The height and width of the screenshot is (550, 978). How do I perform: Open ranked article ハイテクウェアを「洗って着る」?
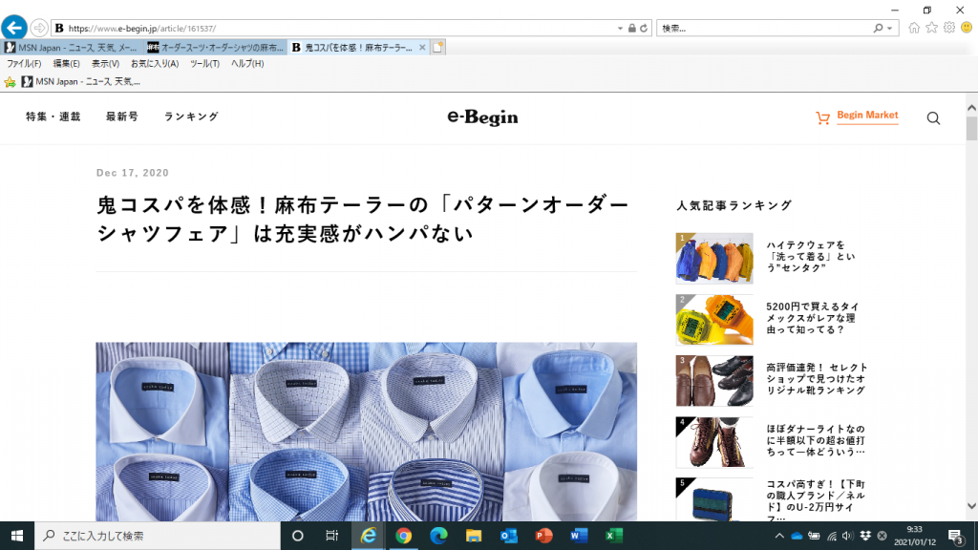(811, 256)
